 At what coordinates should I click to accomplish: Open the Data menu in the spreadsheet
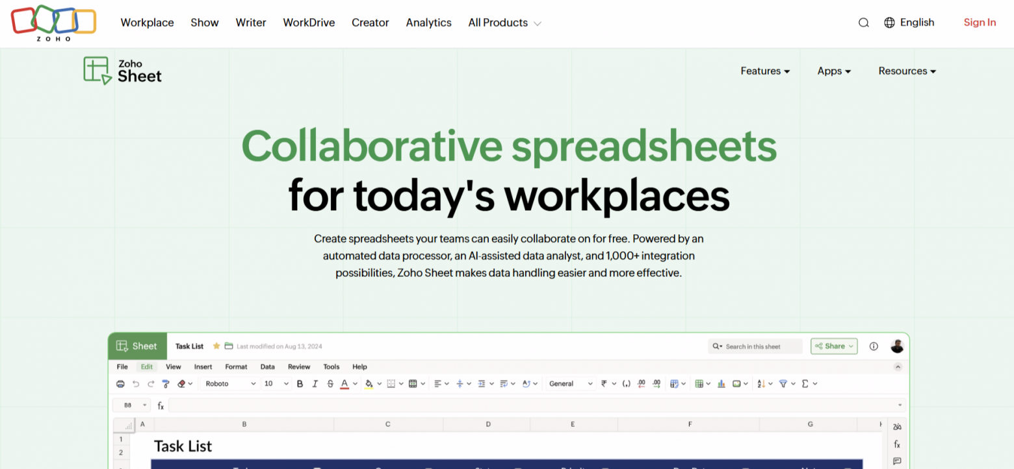(268, 367)
